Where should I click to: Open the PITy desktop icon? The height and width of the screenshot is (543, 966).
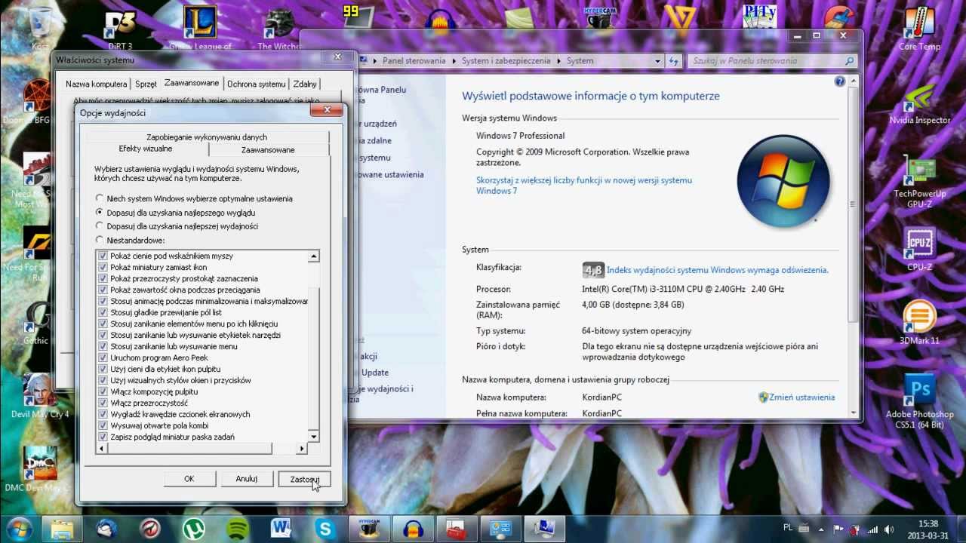point(759,18)
